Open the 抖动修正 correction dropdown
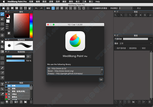The width and height of the screenshot is (153, 107). [125, 8]
